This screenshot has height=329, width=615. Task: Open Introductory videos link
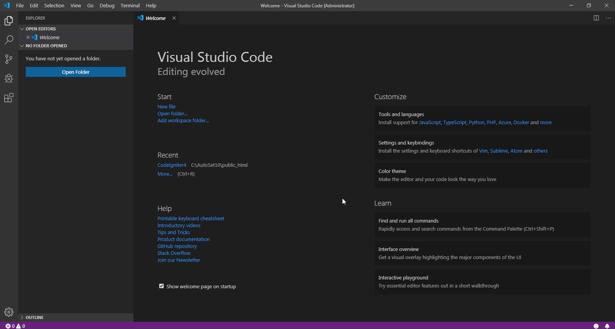[x=179, y=225]
